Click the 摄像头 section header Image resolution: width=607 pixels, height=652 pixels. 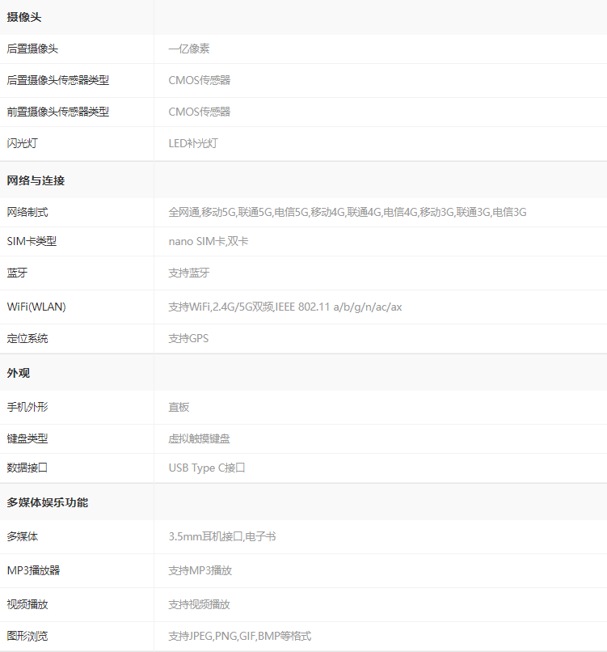(24, 17)
